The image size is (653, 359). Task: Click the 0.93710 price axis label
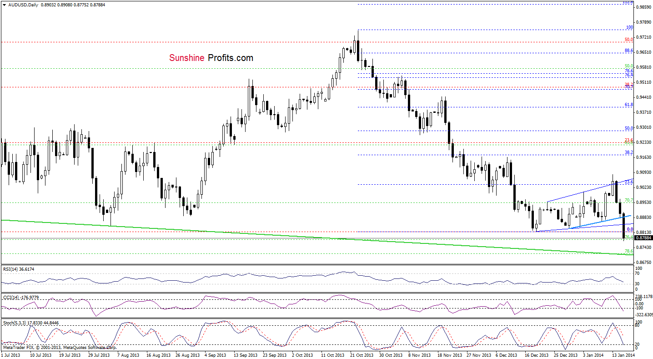click(x=644, y=112)
